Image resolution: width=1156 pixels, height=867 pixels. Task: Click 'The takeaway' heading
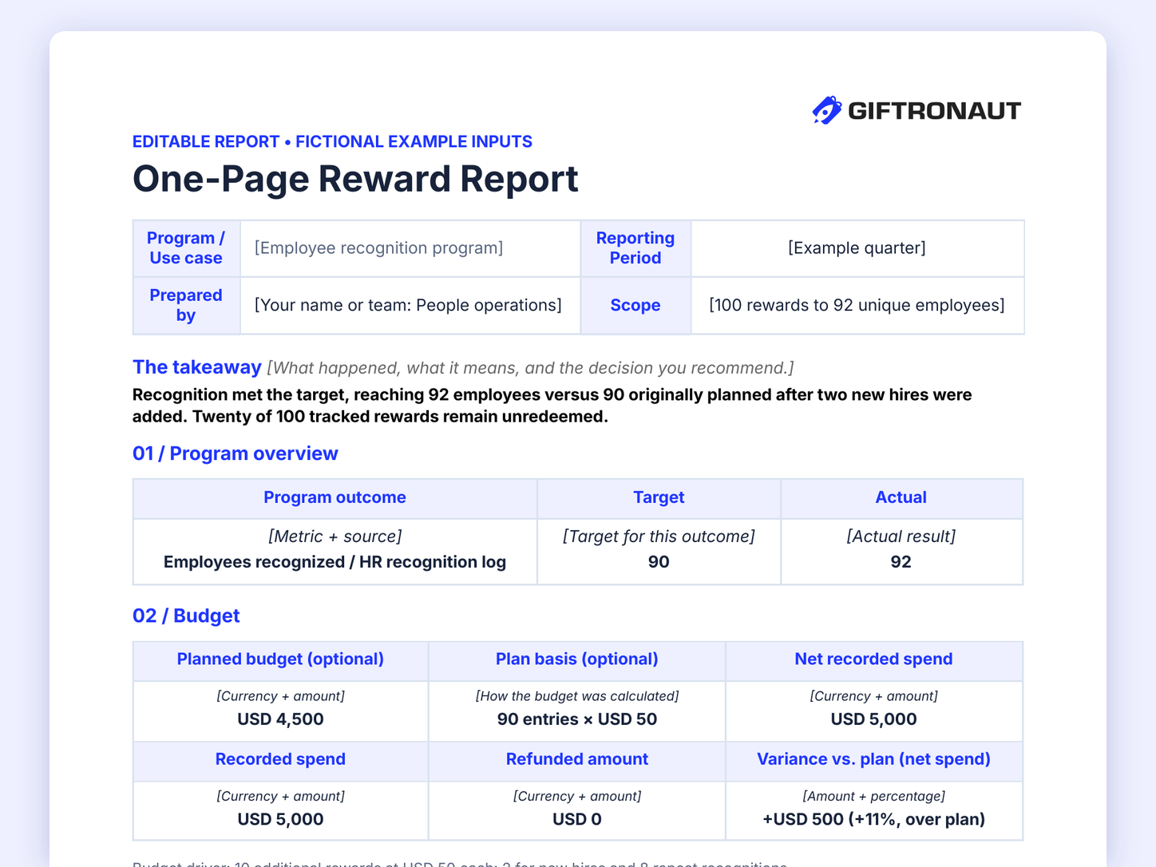[x=197, y=367]
